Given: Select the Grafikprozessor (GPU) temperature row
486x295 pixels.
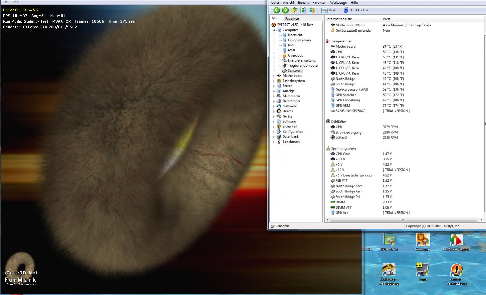Looking at the screenshot, I should point(404,90).
